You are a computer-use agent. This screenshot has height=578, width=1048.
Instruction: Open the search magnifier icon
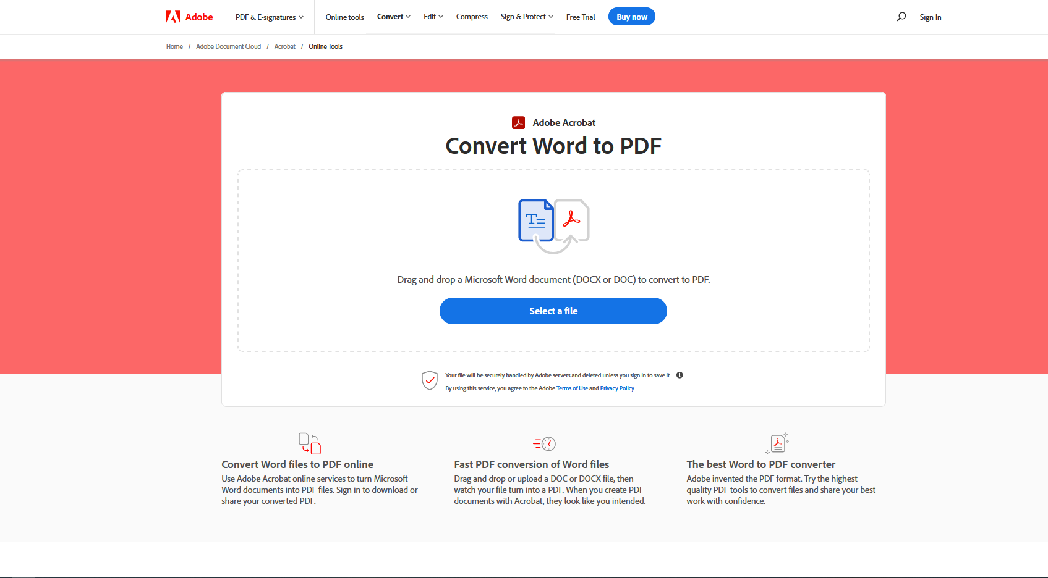(x=901, y=17)
